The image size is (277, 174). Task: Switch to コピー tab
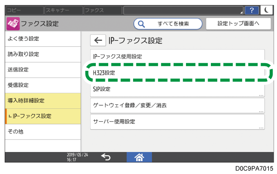pos(24,10)
